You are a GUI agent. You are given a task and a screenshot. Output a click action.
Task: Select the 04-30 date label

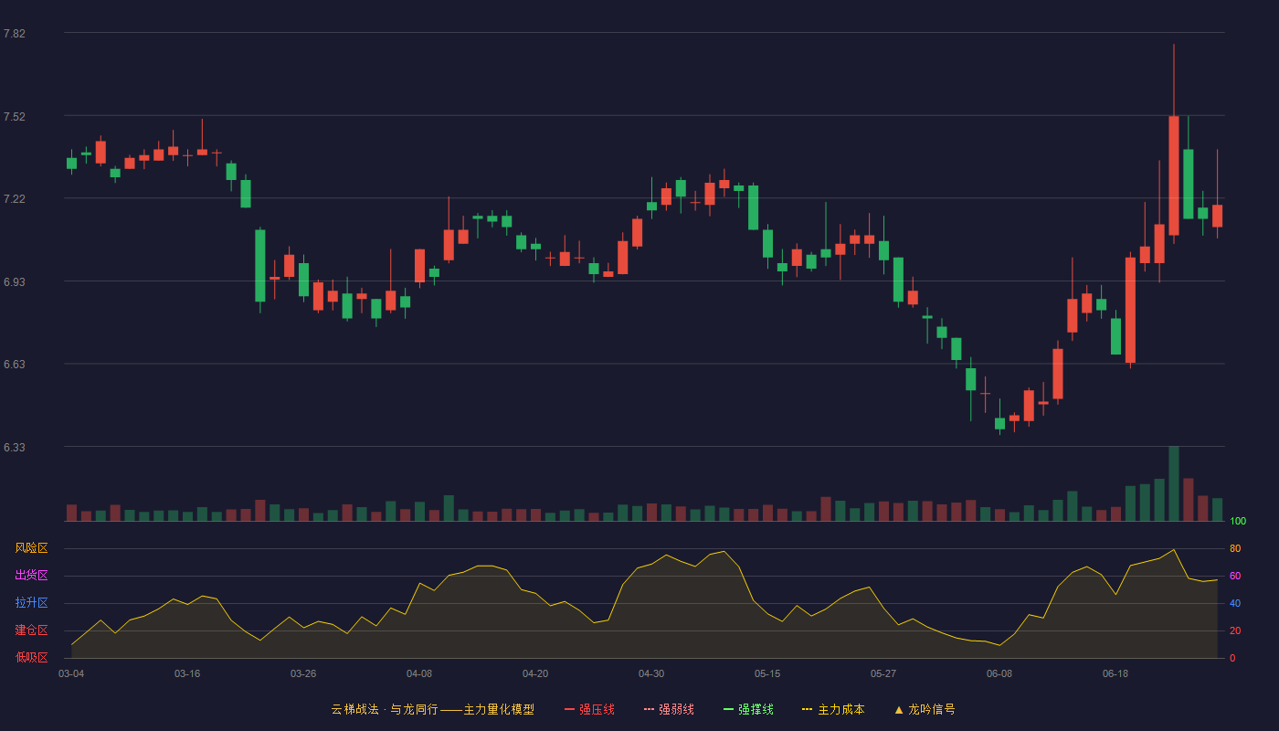point(651,673)
